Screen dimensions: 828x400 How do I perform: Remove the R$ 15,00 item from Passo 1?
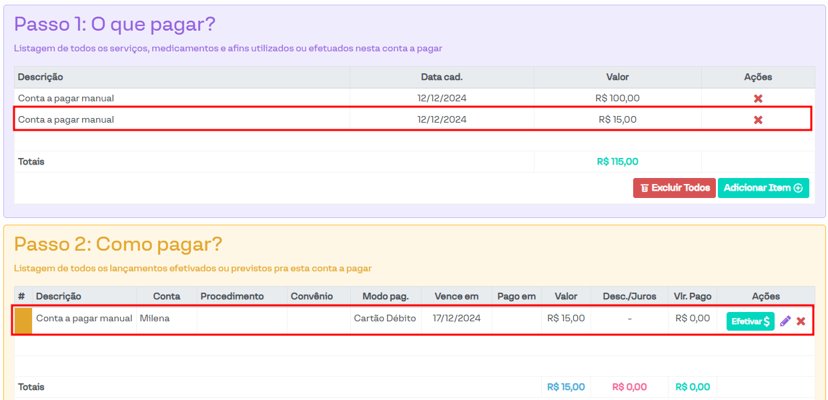[758, 120]
